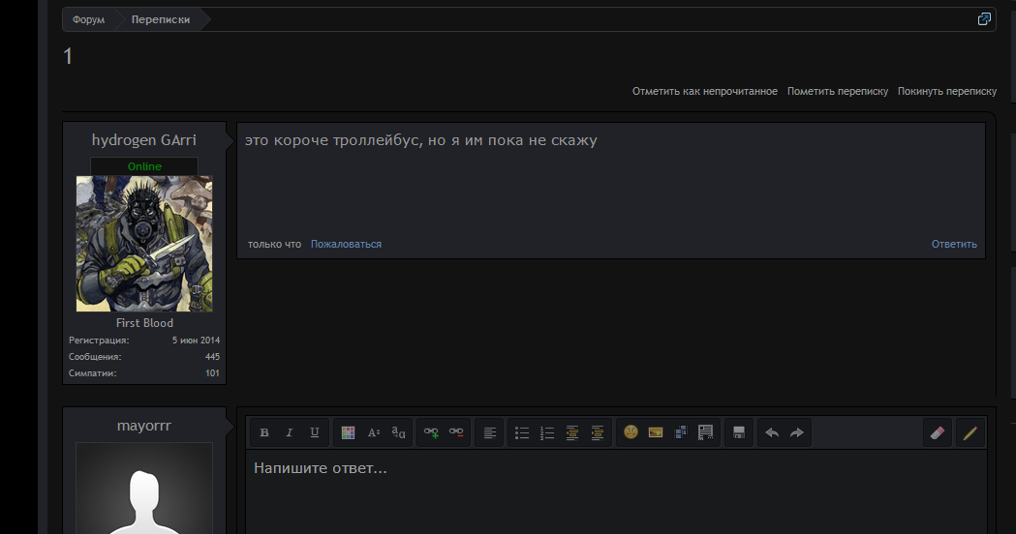The width and height of the screenshot is (1016, 534).
Task: Open the pop-out icon in breadcrumb bar
Action: tap(984, 18)
